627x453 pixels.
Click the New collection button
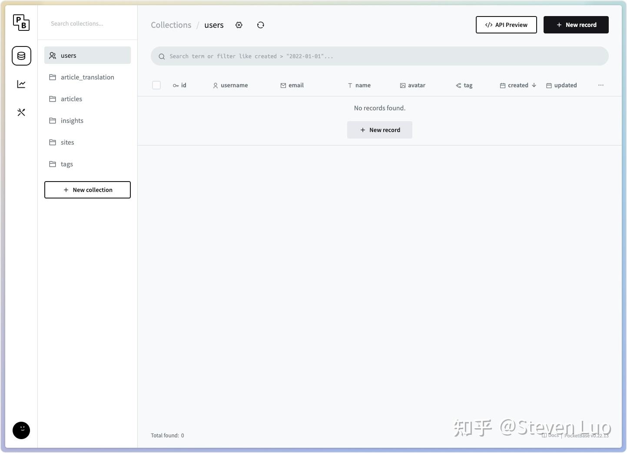pyautogui.click(x=87, y=190)
